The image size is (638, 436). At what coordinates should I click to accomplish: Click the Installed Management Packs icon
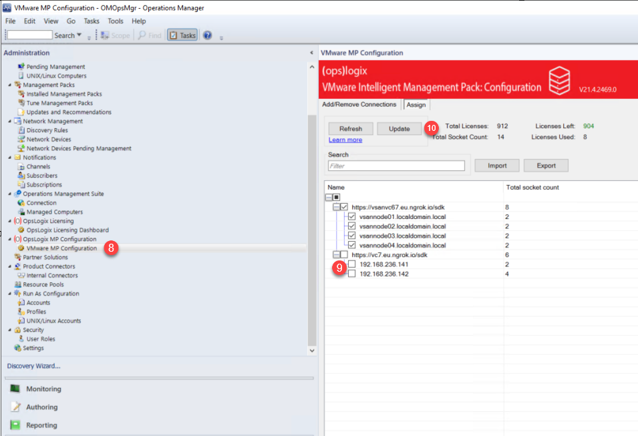[21, 93]
